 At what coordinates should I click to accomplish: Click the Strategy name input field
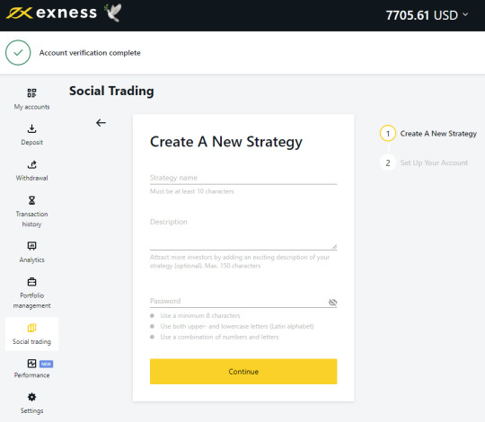click(x=243, y=178)
